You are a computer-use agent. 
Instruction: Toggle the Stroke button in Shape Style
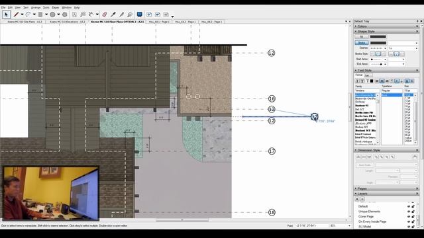pyautogui.click(x=362, y=43)
